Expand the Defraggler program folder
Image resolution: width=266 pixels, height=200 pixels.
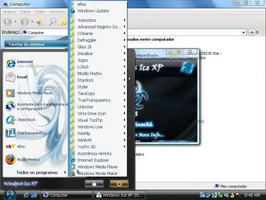coord(97,40)
